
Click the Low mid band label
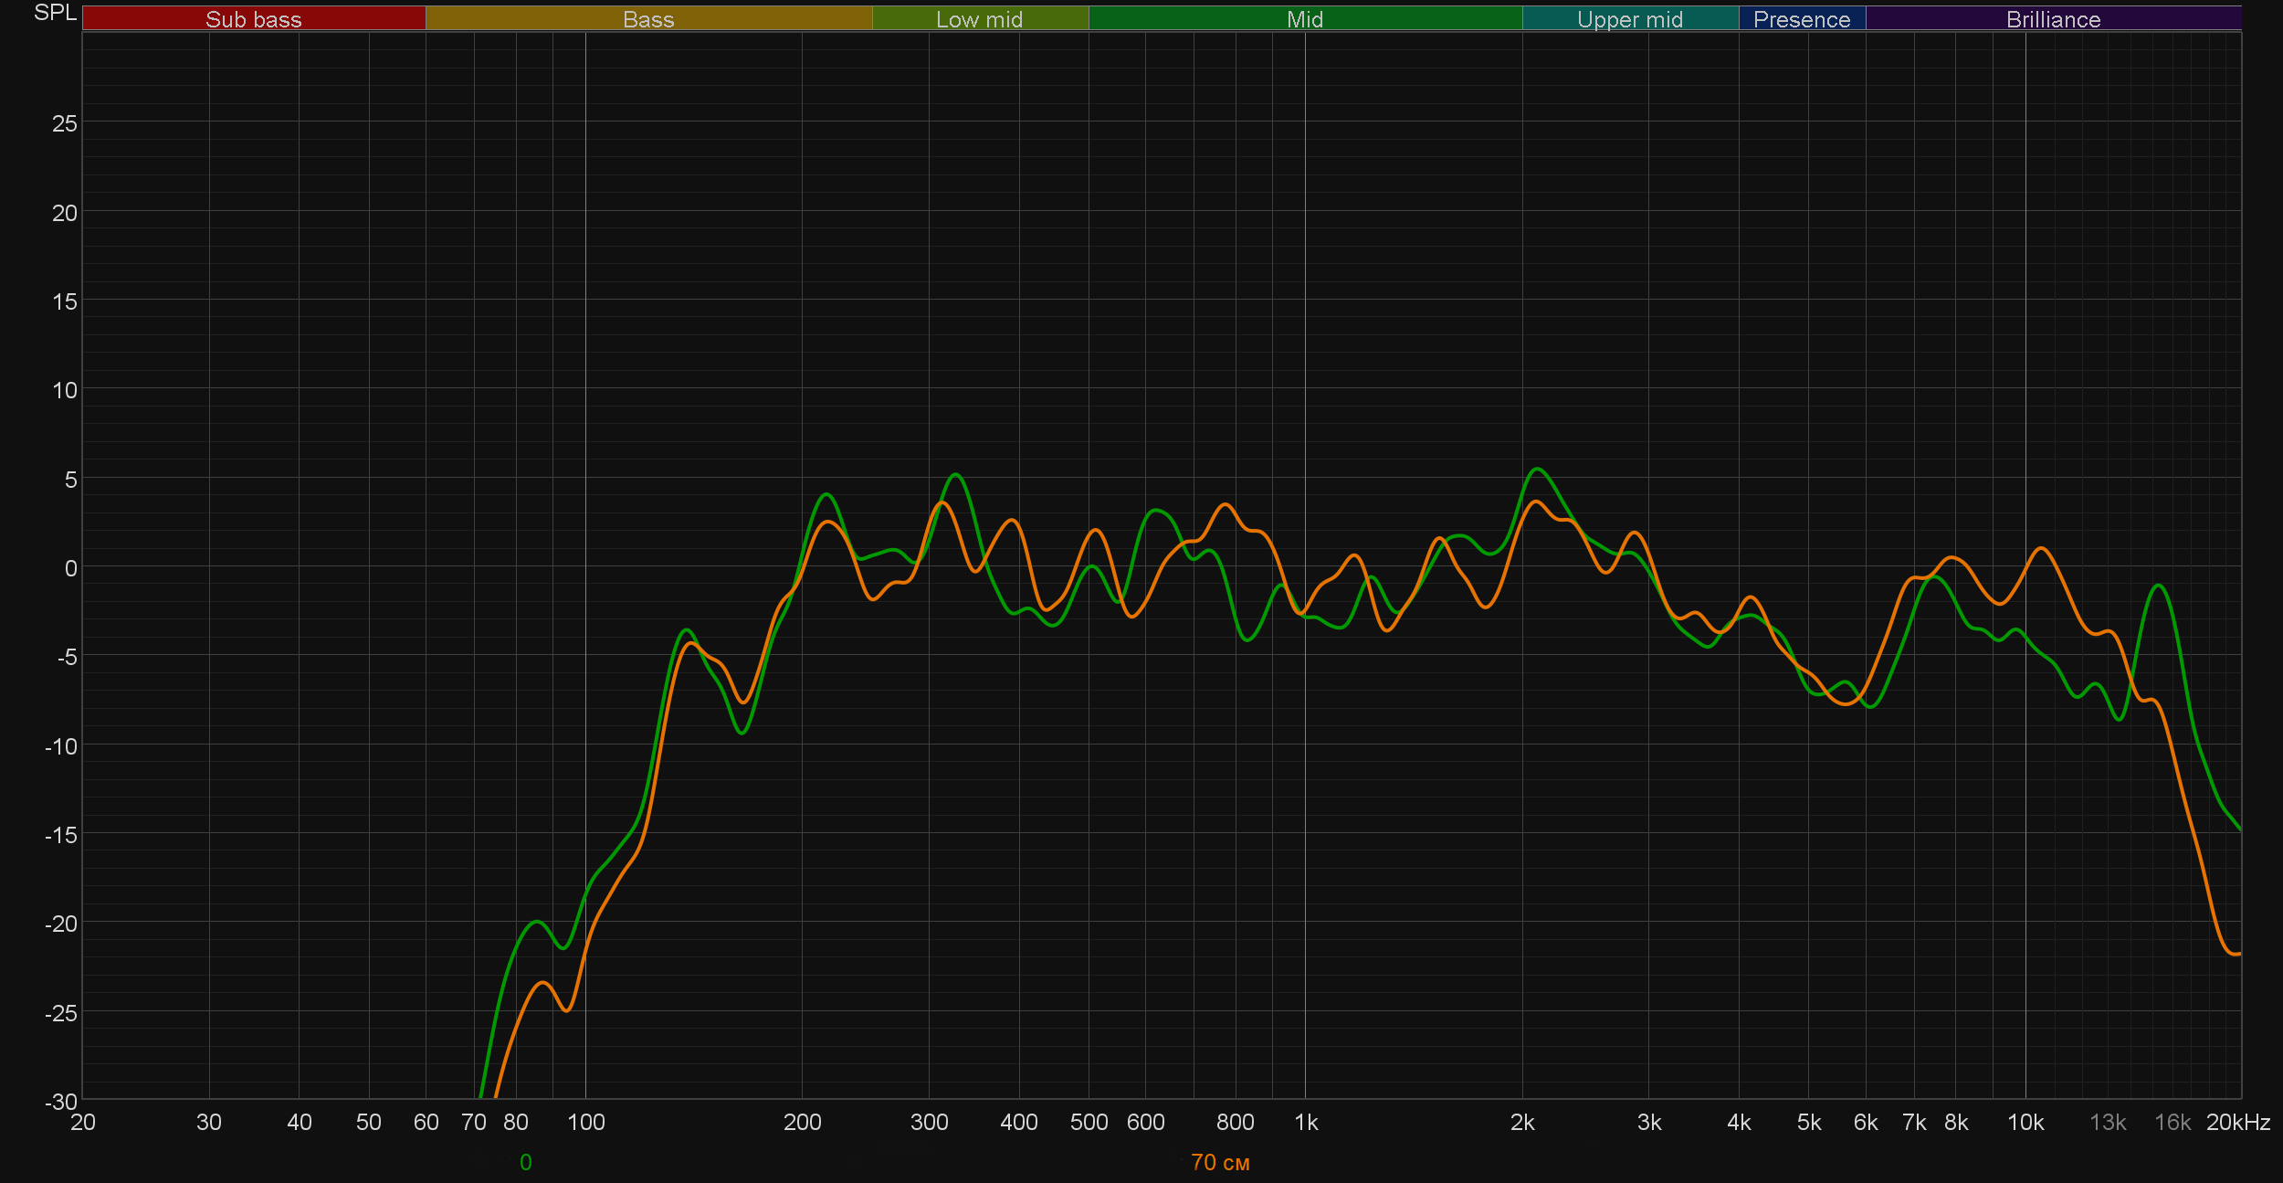click(x=979, y=19)
